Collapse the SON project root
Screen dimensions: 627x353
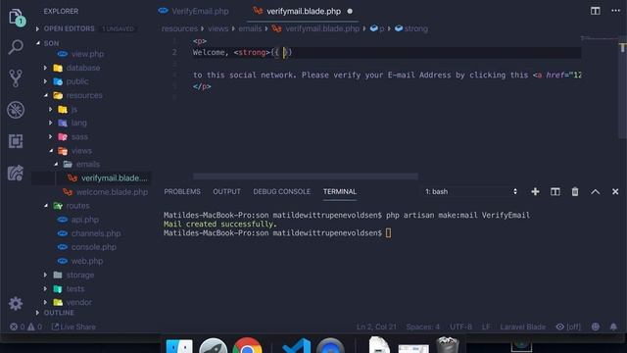click(38, 43)
